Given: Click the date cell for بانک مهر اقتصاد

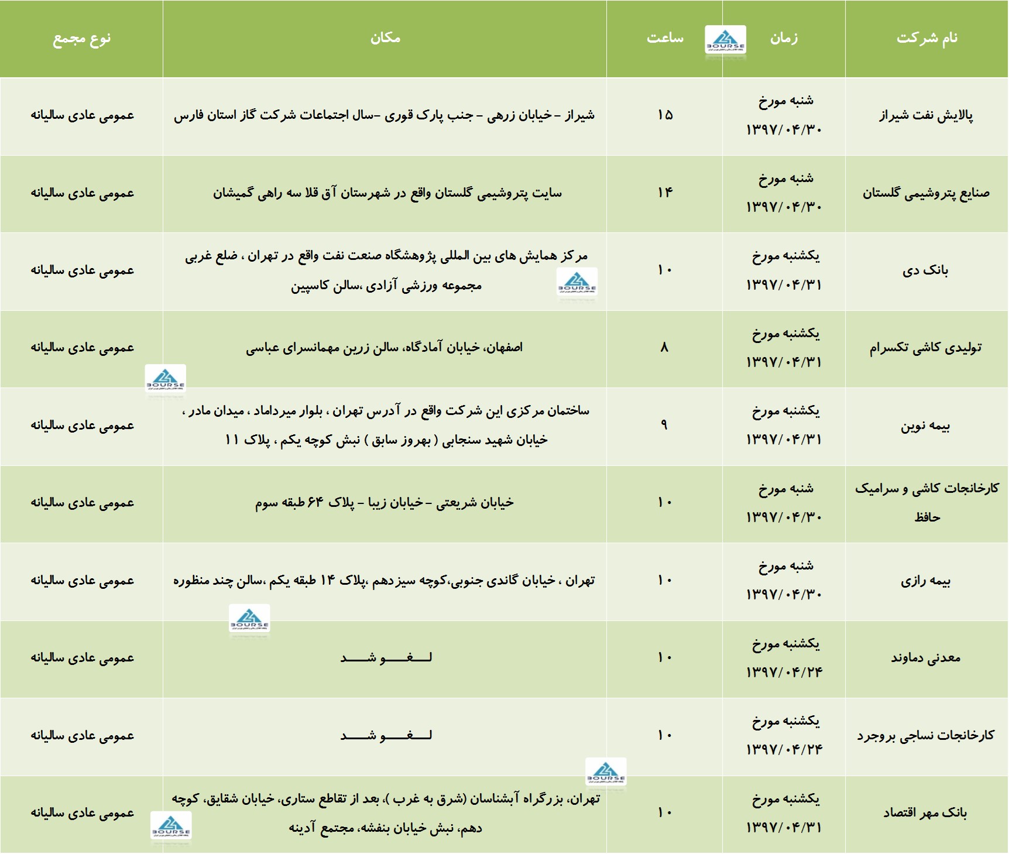Looking at the screenshot, I should click(x=784, y=813).
